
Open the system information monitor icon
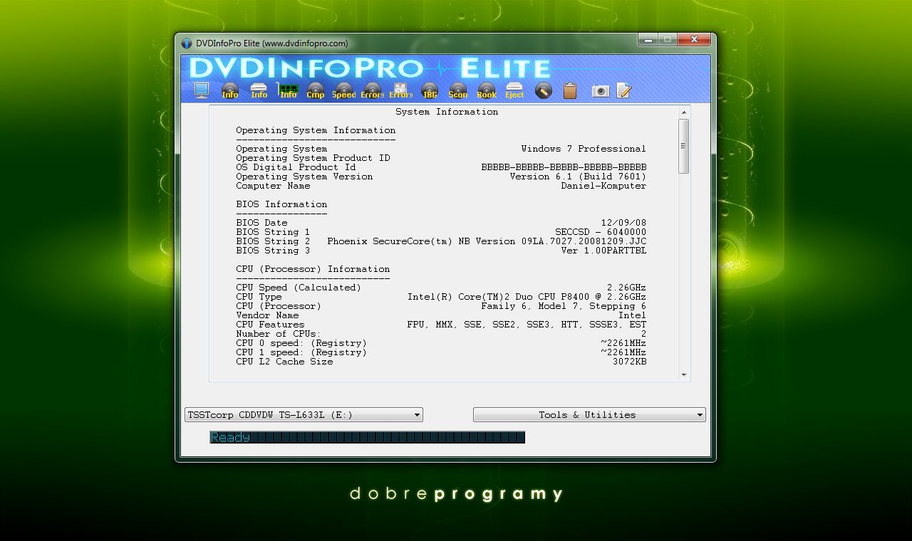[202, 90]
